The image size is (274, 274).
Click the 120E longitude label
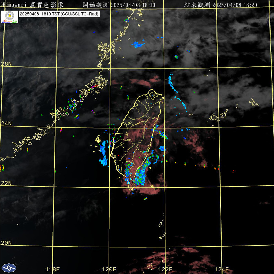coord(109,270)
